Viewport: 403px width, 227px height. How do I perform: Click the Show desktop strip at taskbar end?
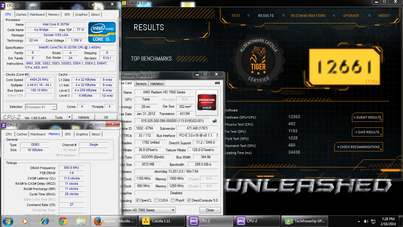point(401,221)
